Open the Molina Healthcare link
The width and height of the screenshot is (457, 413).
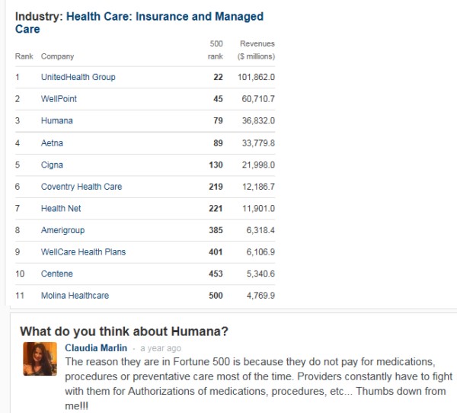[75, 296]
